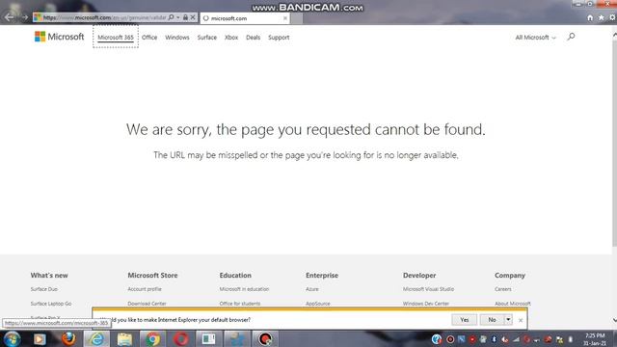Select Internet Explorer taskbar icon

click(x=96, y=338)
